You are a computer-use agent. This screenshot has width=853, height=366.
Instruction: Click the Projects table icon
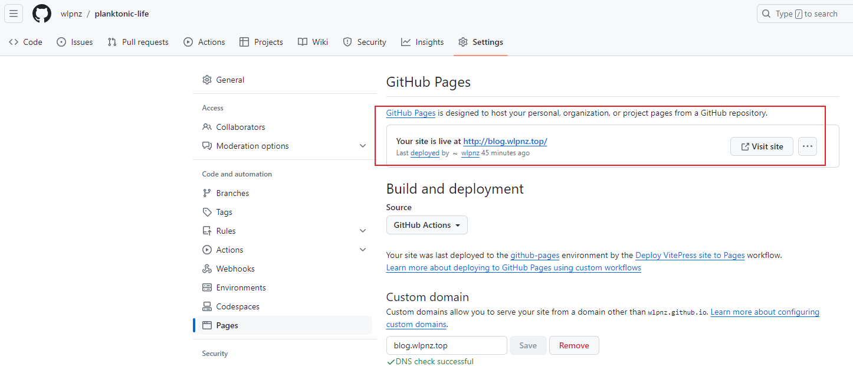pos(244,42)
